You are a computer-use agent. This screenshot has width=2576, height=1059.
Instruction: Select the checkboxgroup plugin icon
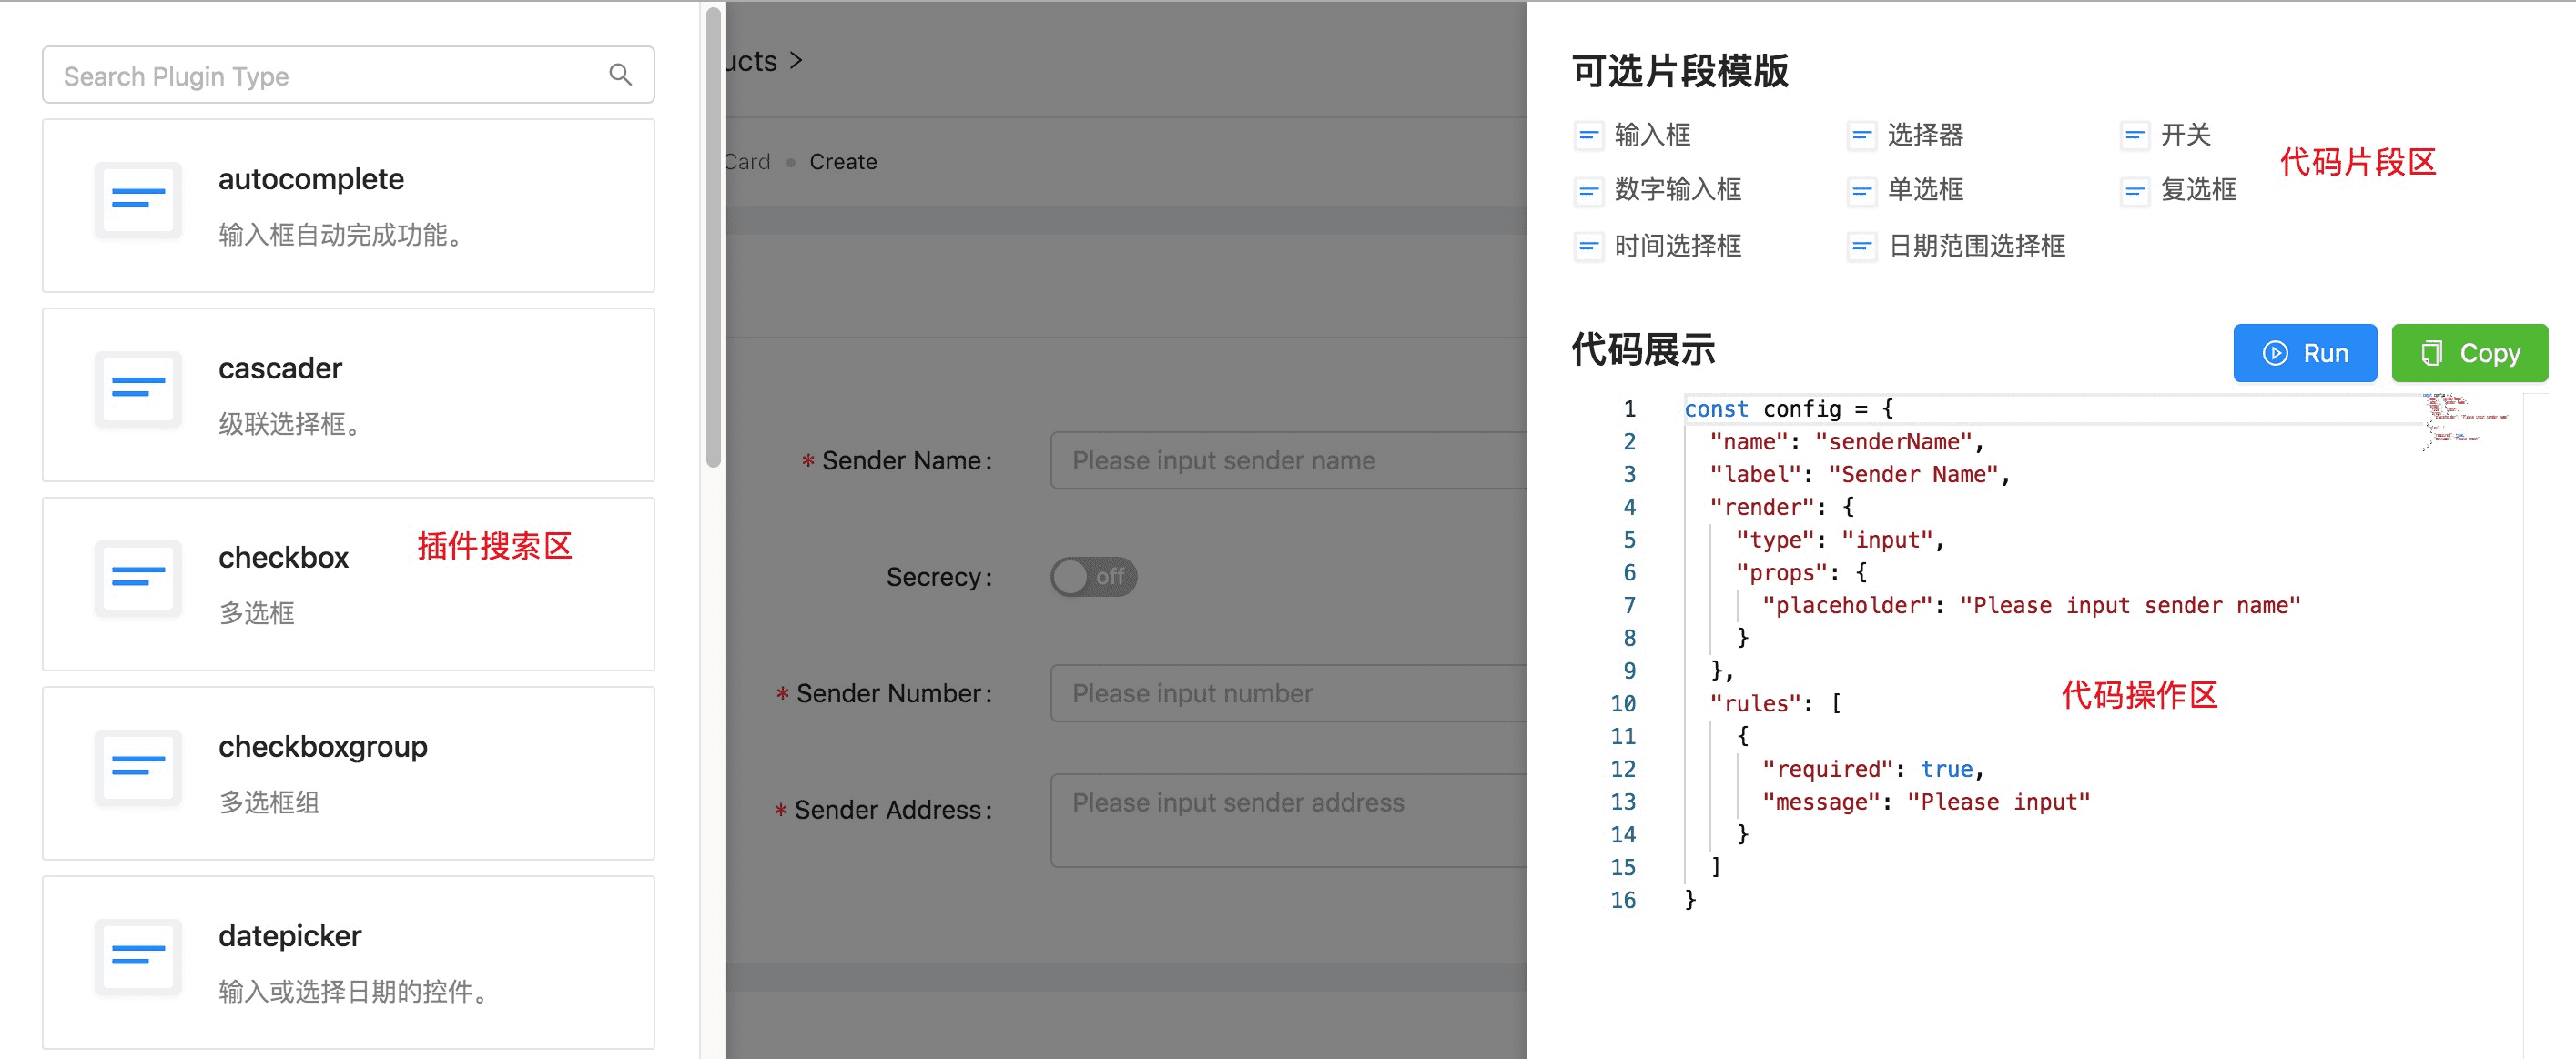coord(138,766)
